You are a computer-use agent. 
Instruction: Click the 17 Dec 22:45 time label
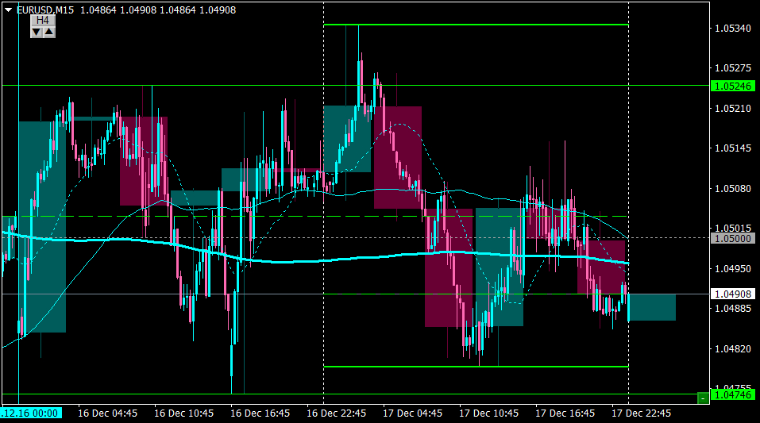pos(641,413)
